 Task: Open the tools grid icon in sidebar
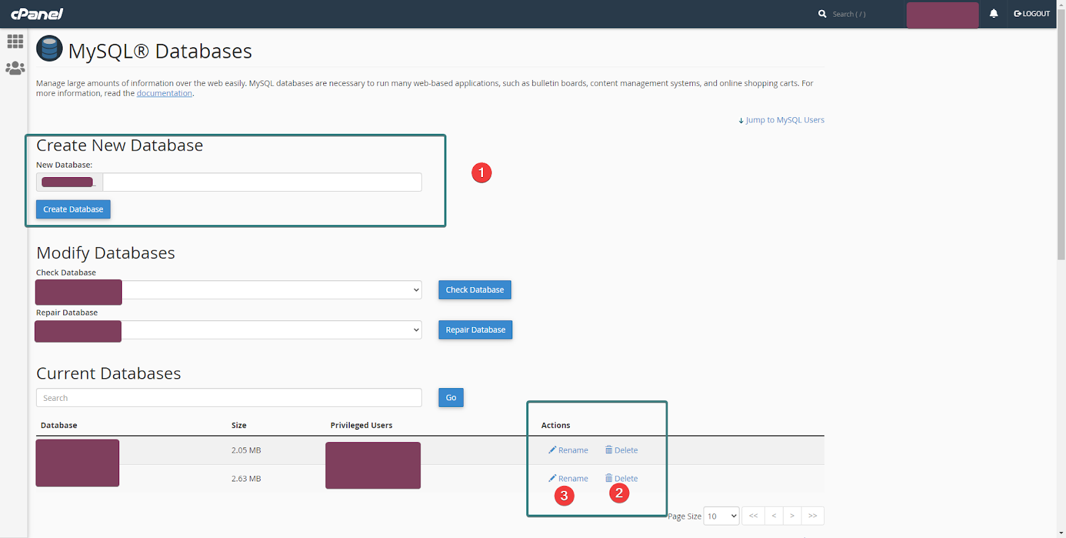tap(15, 41)
